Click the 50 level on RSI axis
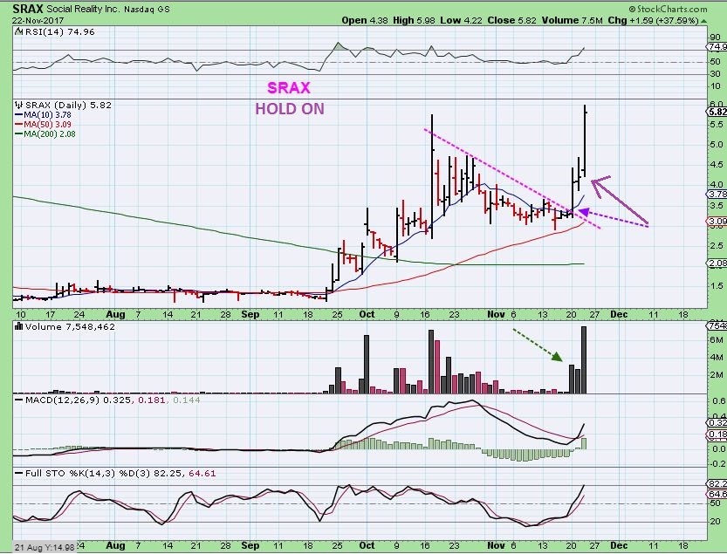This screenshot has width=727, height=554. (x=715, y=62)
